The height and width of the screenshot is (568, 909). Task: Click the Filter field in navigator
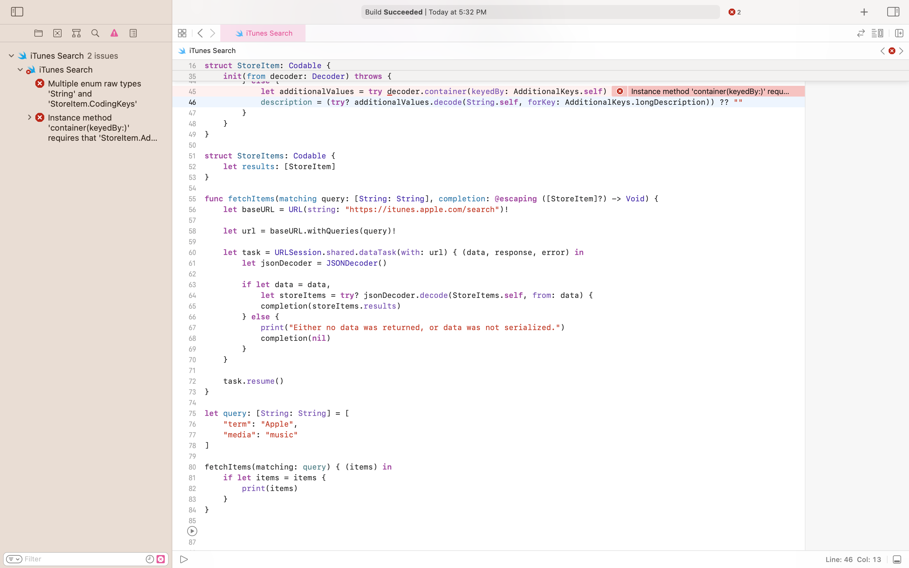click(x=83, y=559)
